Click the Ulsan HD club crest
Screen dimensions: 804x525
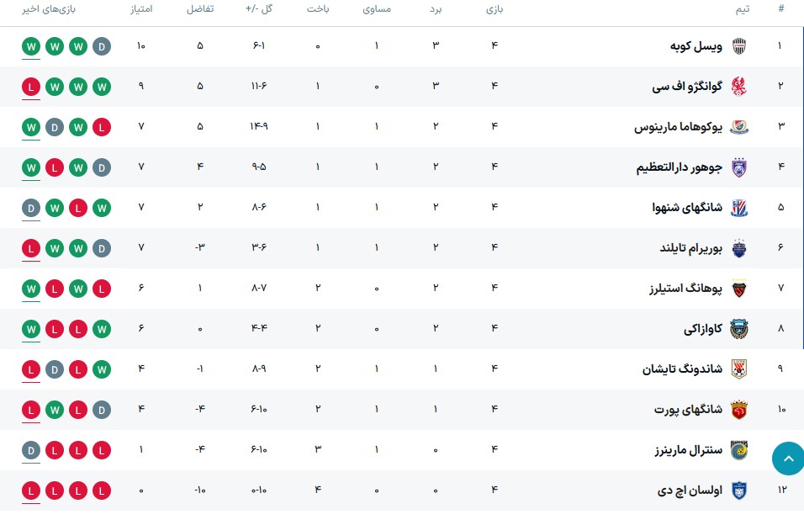(x=738, y=491)
